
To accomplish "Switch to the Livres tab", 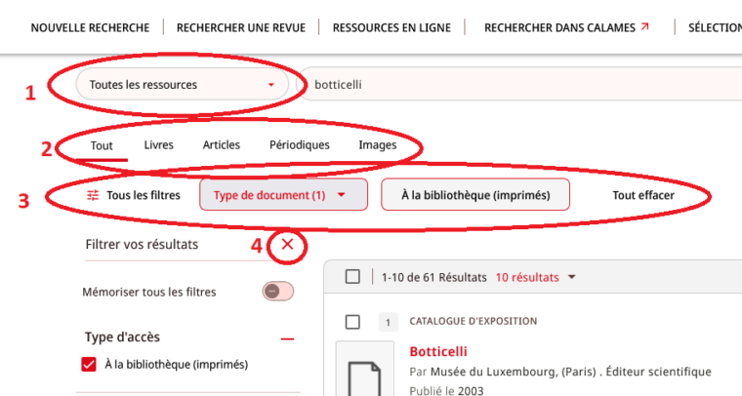I will (158, 144).
